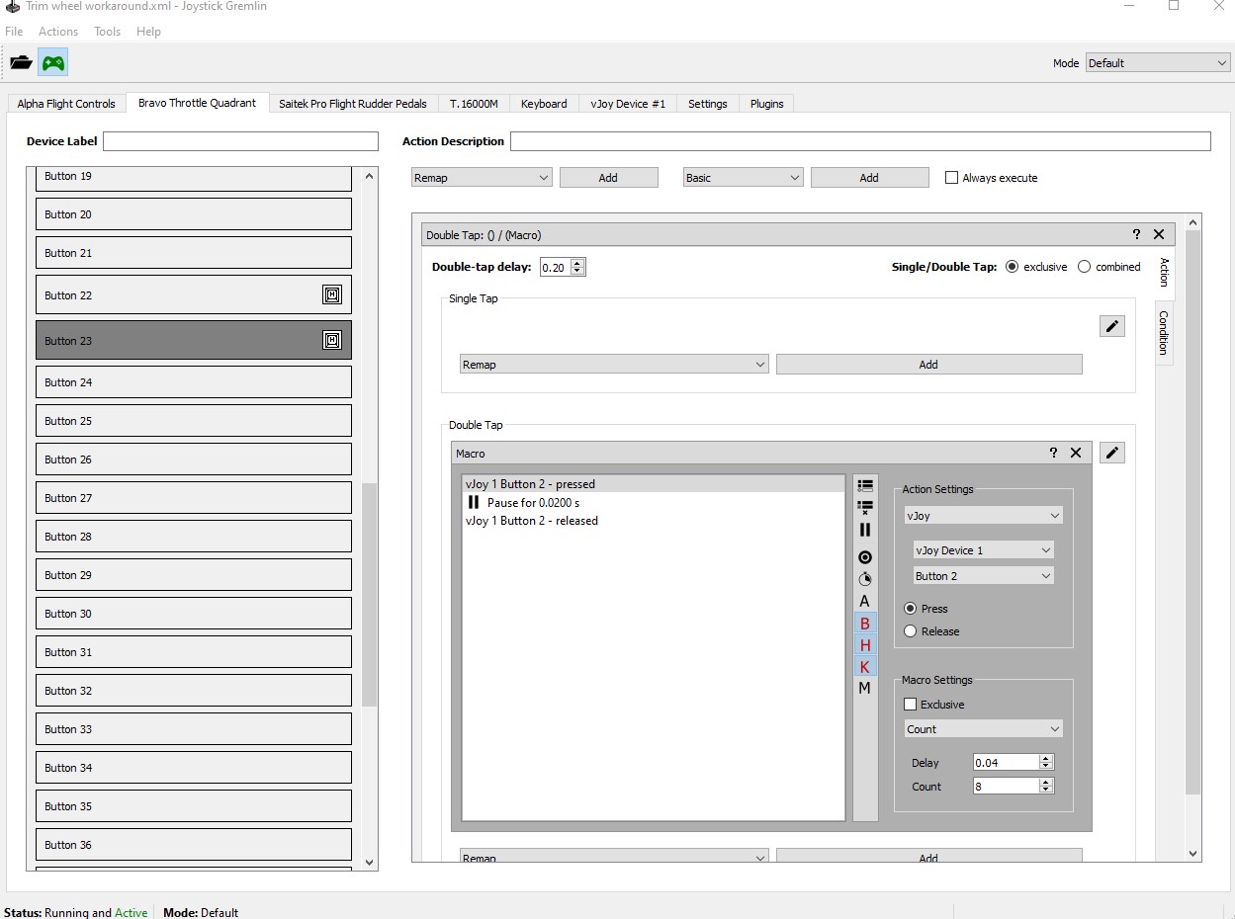This screenshot has width=1235, height=919.
Task: Toggle the green gamepad activate icon
Action: tap(52, 63)
